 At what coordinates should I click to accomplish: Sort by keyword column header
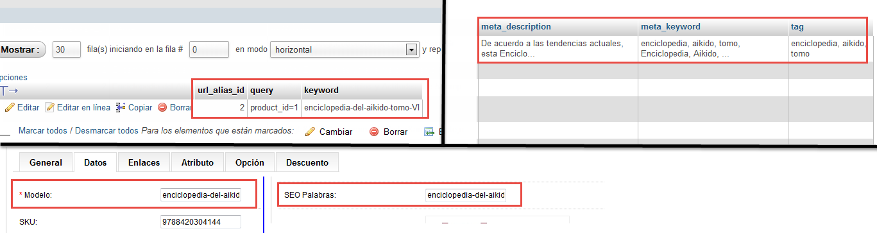321,90
